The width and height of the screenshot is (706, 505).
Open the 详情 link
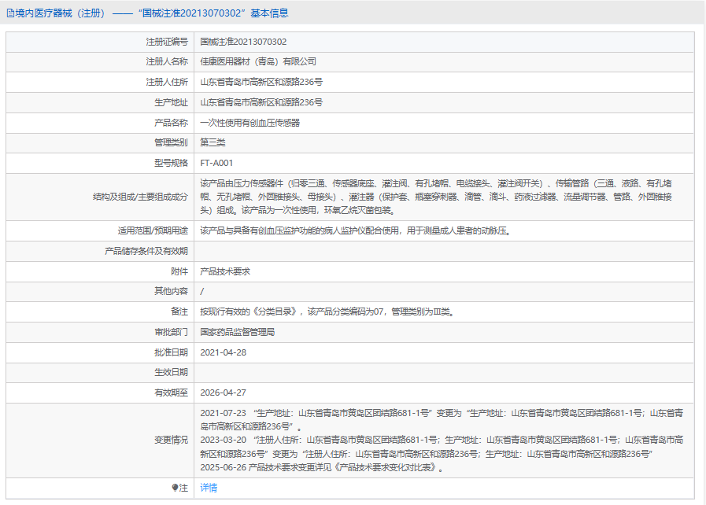[209, 488]
